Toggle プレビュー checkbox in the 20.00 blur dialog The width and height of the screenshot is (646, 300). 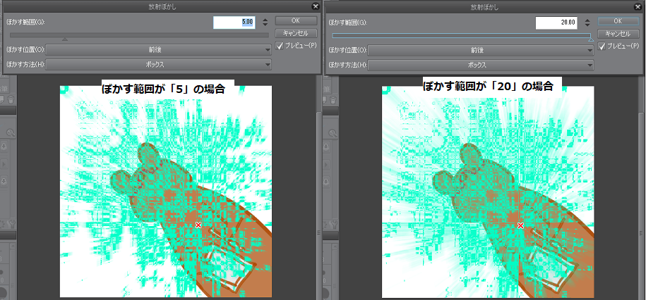click(602, 46)
